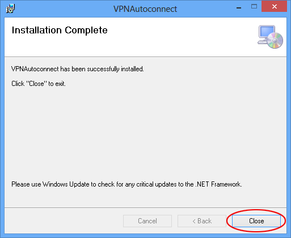The width and height of the screenshot is (291, 238).
Task: Open the installer system menu icon
Action: (10, 8)
